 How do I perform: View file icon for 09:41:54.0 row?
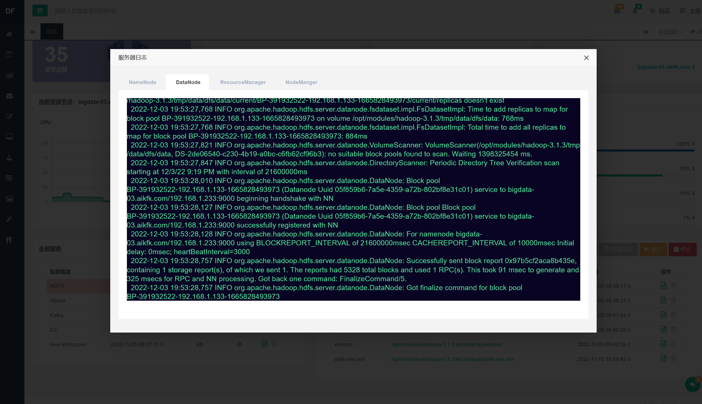coord(664,314)
